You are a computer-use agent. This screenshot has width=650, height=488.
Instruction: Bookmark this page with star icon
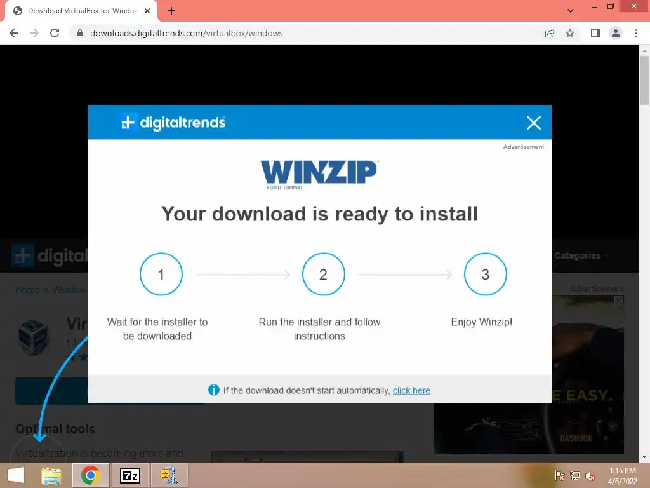(x=570, y=33)
